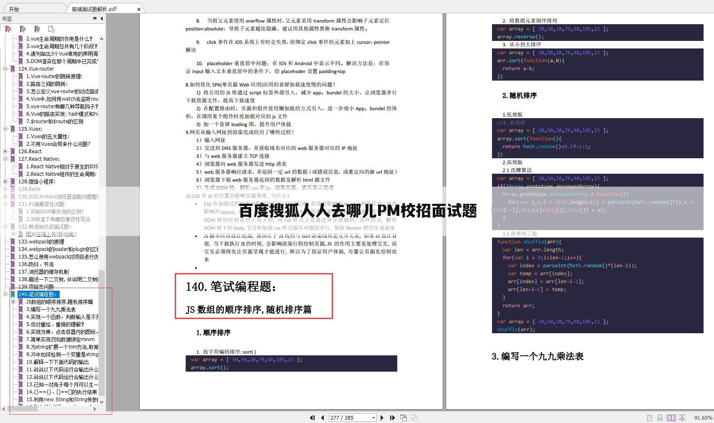The image size is (714, 423).
Task: Open bookmark 14.{}=={}、[]==[]的执行结果
Action: click(x=61, y=392)
